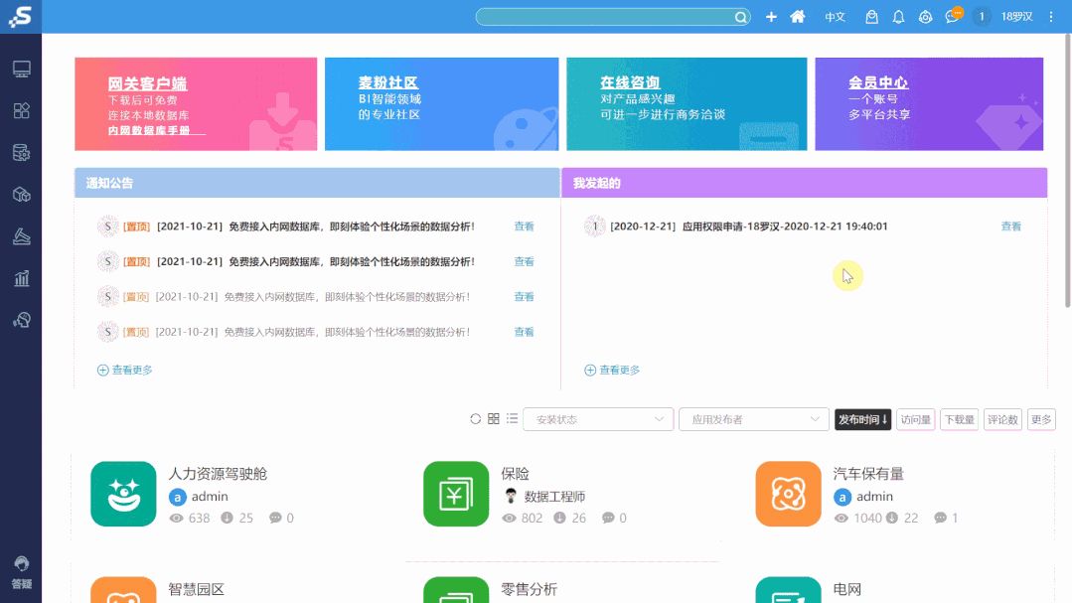Screen dimensions: 1072x603
Task: Click the 电网 app title
Action: pos(847,589)
